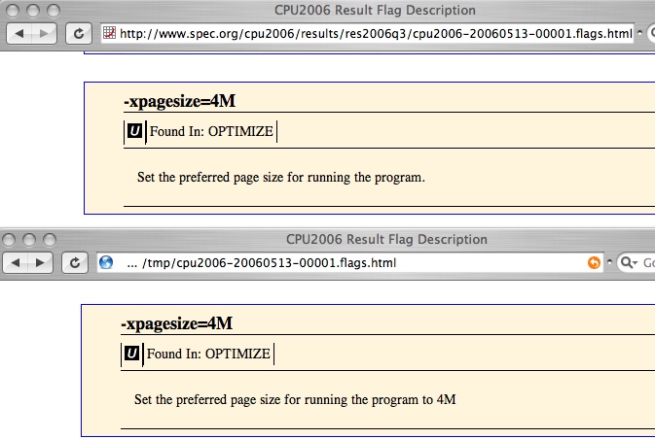Reload the spec.org page in the top window
This screenshot has width=655, height=439.
coord(79,34)
